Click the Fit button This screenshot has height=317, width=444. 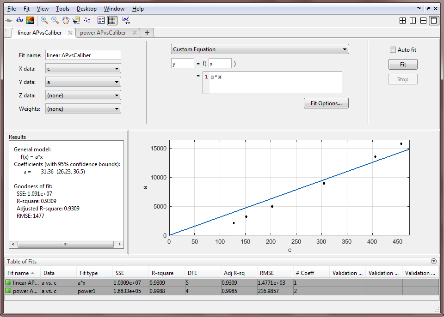[403, 65]
